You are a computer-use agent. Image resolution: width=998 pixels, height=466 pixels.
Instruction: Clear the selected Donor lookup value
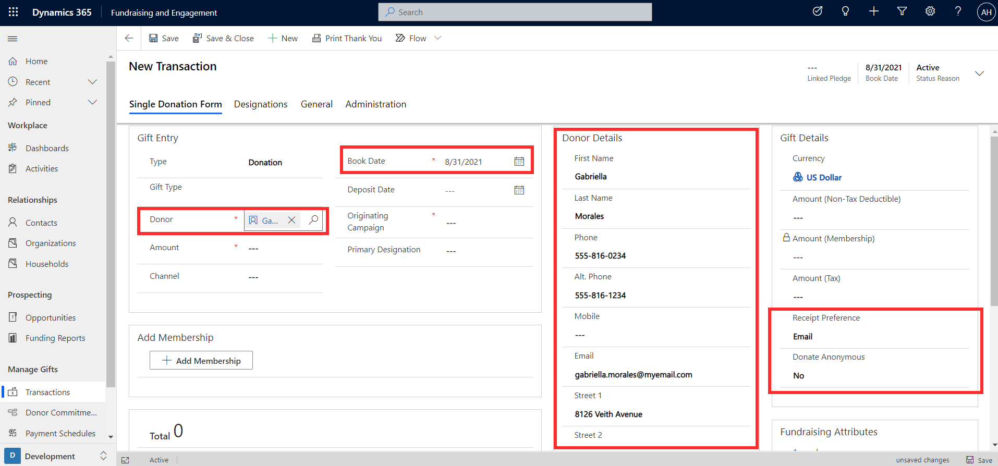[x=291, y=220]
